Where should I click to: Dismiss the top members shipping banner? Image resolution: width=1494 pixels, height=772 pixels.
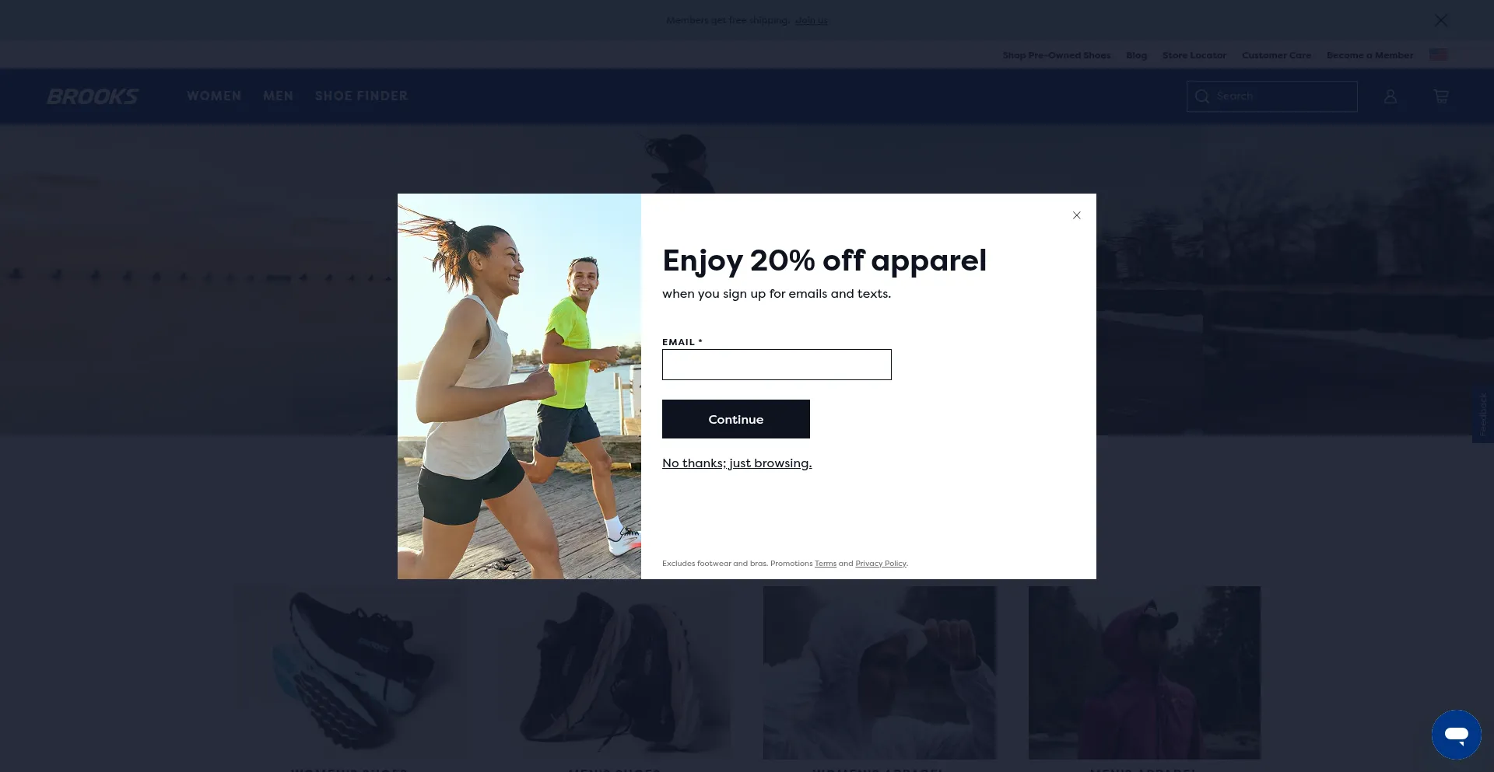1440,21
